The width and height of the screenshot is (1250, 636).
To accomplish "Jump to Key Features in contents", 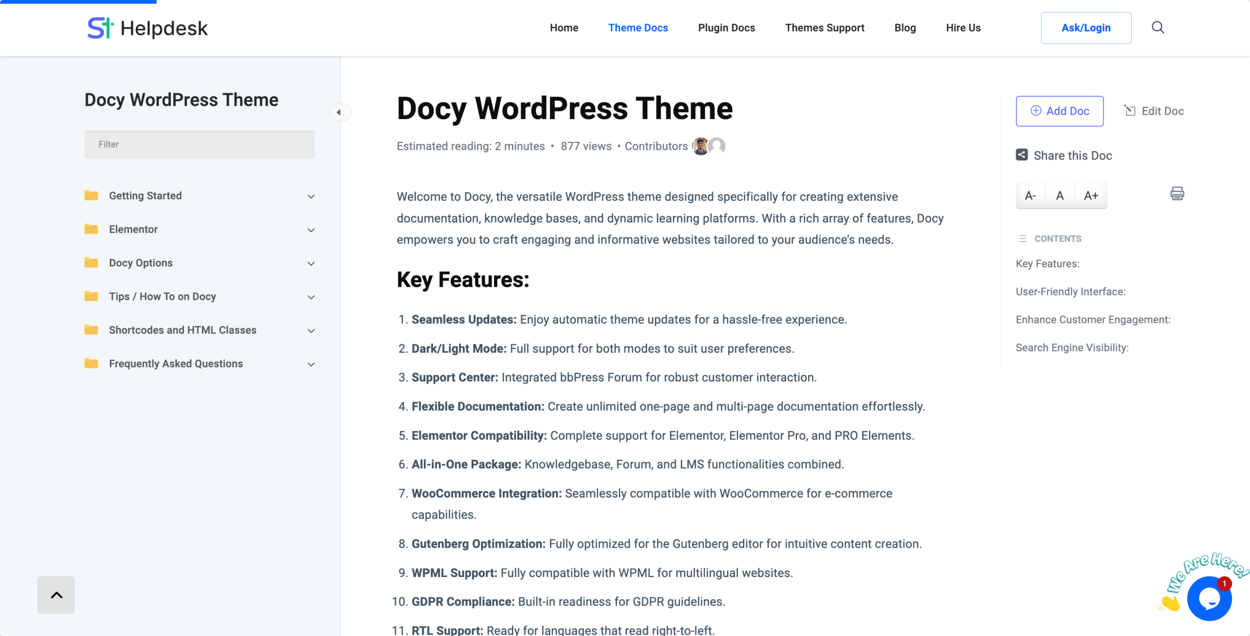I will click(1046, 263).
